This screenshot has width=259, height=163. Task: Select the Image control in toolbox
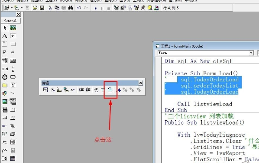tap(4, 102)
